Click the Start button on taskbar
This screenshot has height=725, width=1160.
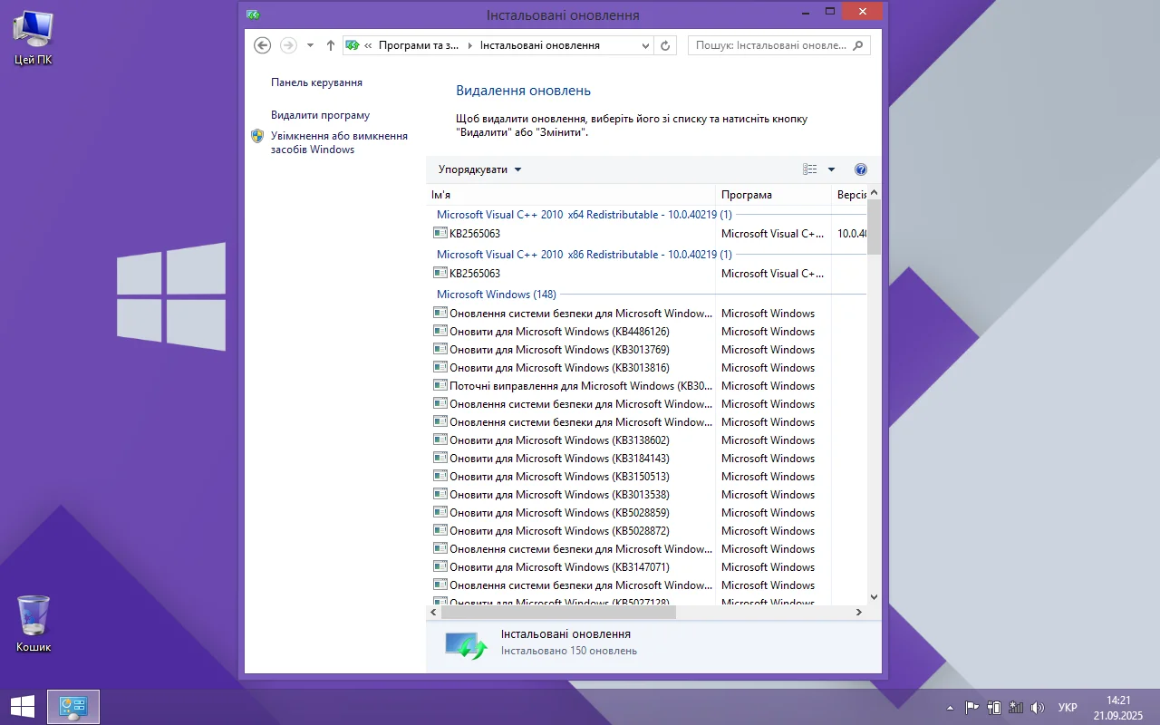(22, 707)
